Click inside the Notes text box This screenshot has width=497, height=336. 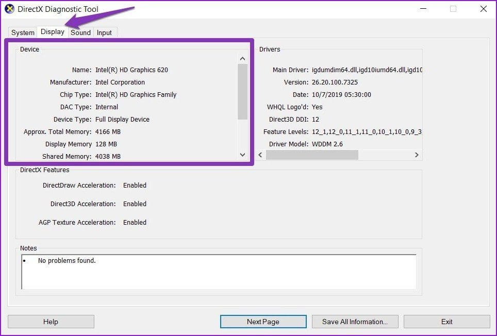[x=219, y=272]
